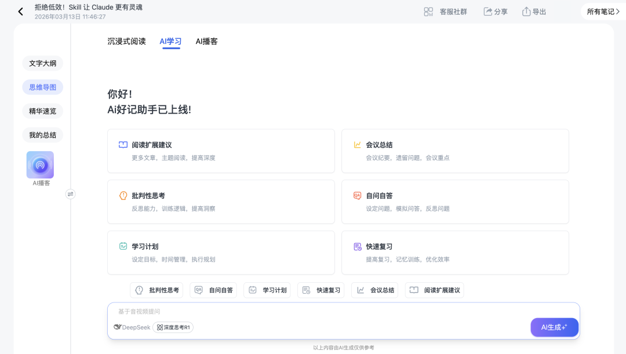Screen dimensions: 626x354
Task: Click book icon in 阅读扩展建议 chip
Action: click(x=414, y=290)
